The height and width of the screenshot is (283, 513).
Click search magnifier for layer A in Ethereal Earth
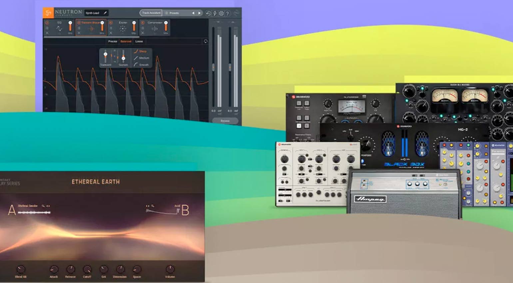click(43, 206)
